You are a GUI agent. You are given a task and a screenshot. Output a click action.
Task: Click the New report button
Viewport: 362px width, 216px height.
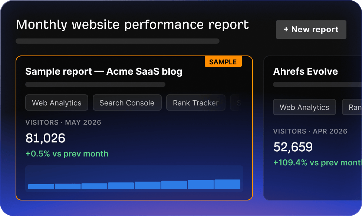pos(311,30)
